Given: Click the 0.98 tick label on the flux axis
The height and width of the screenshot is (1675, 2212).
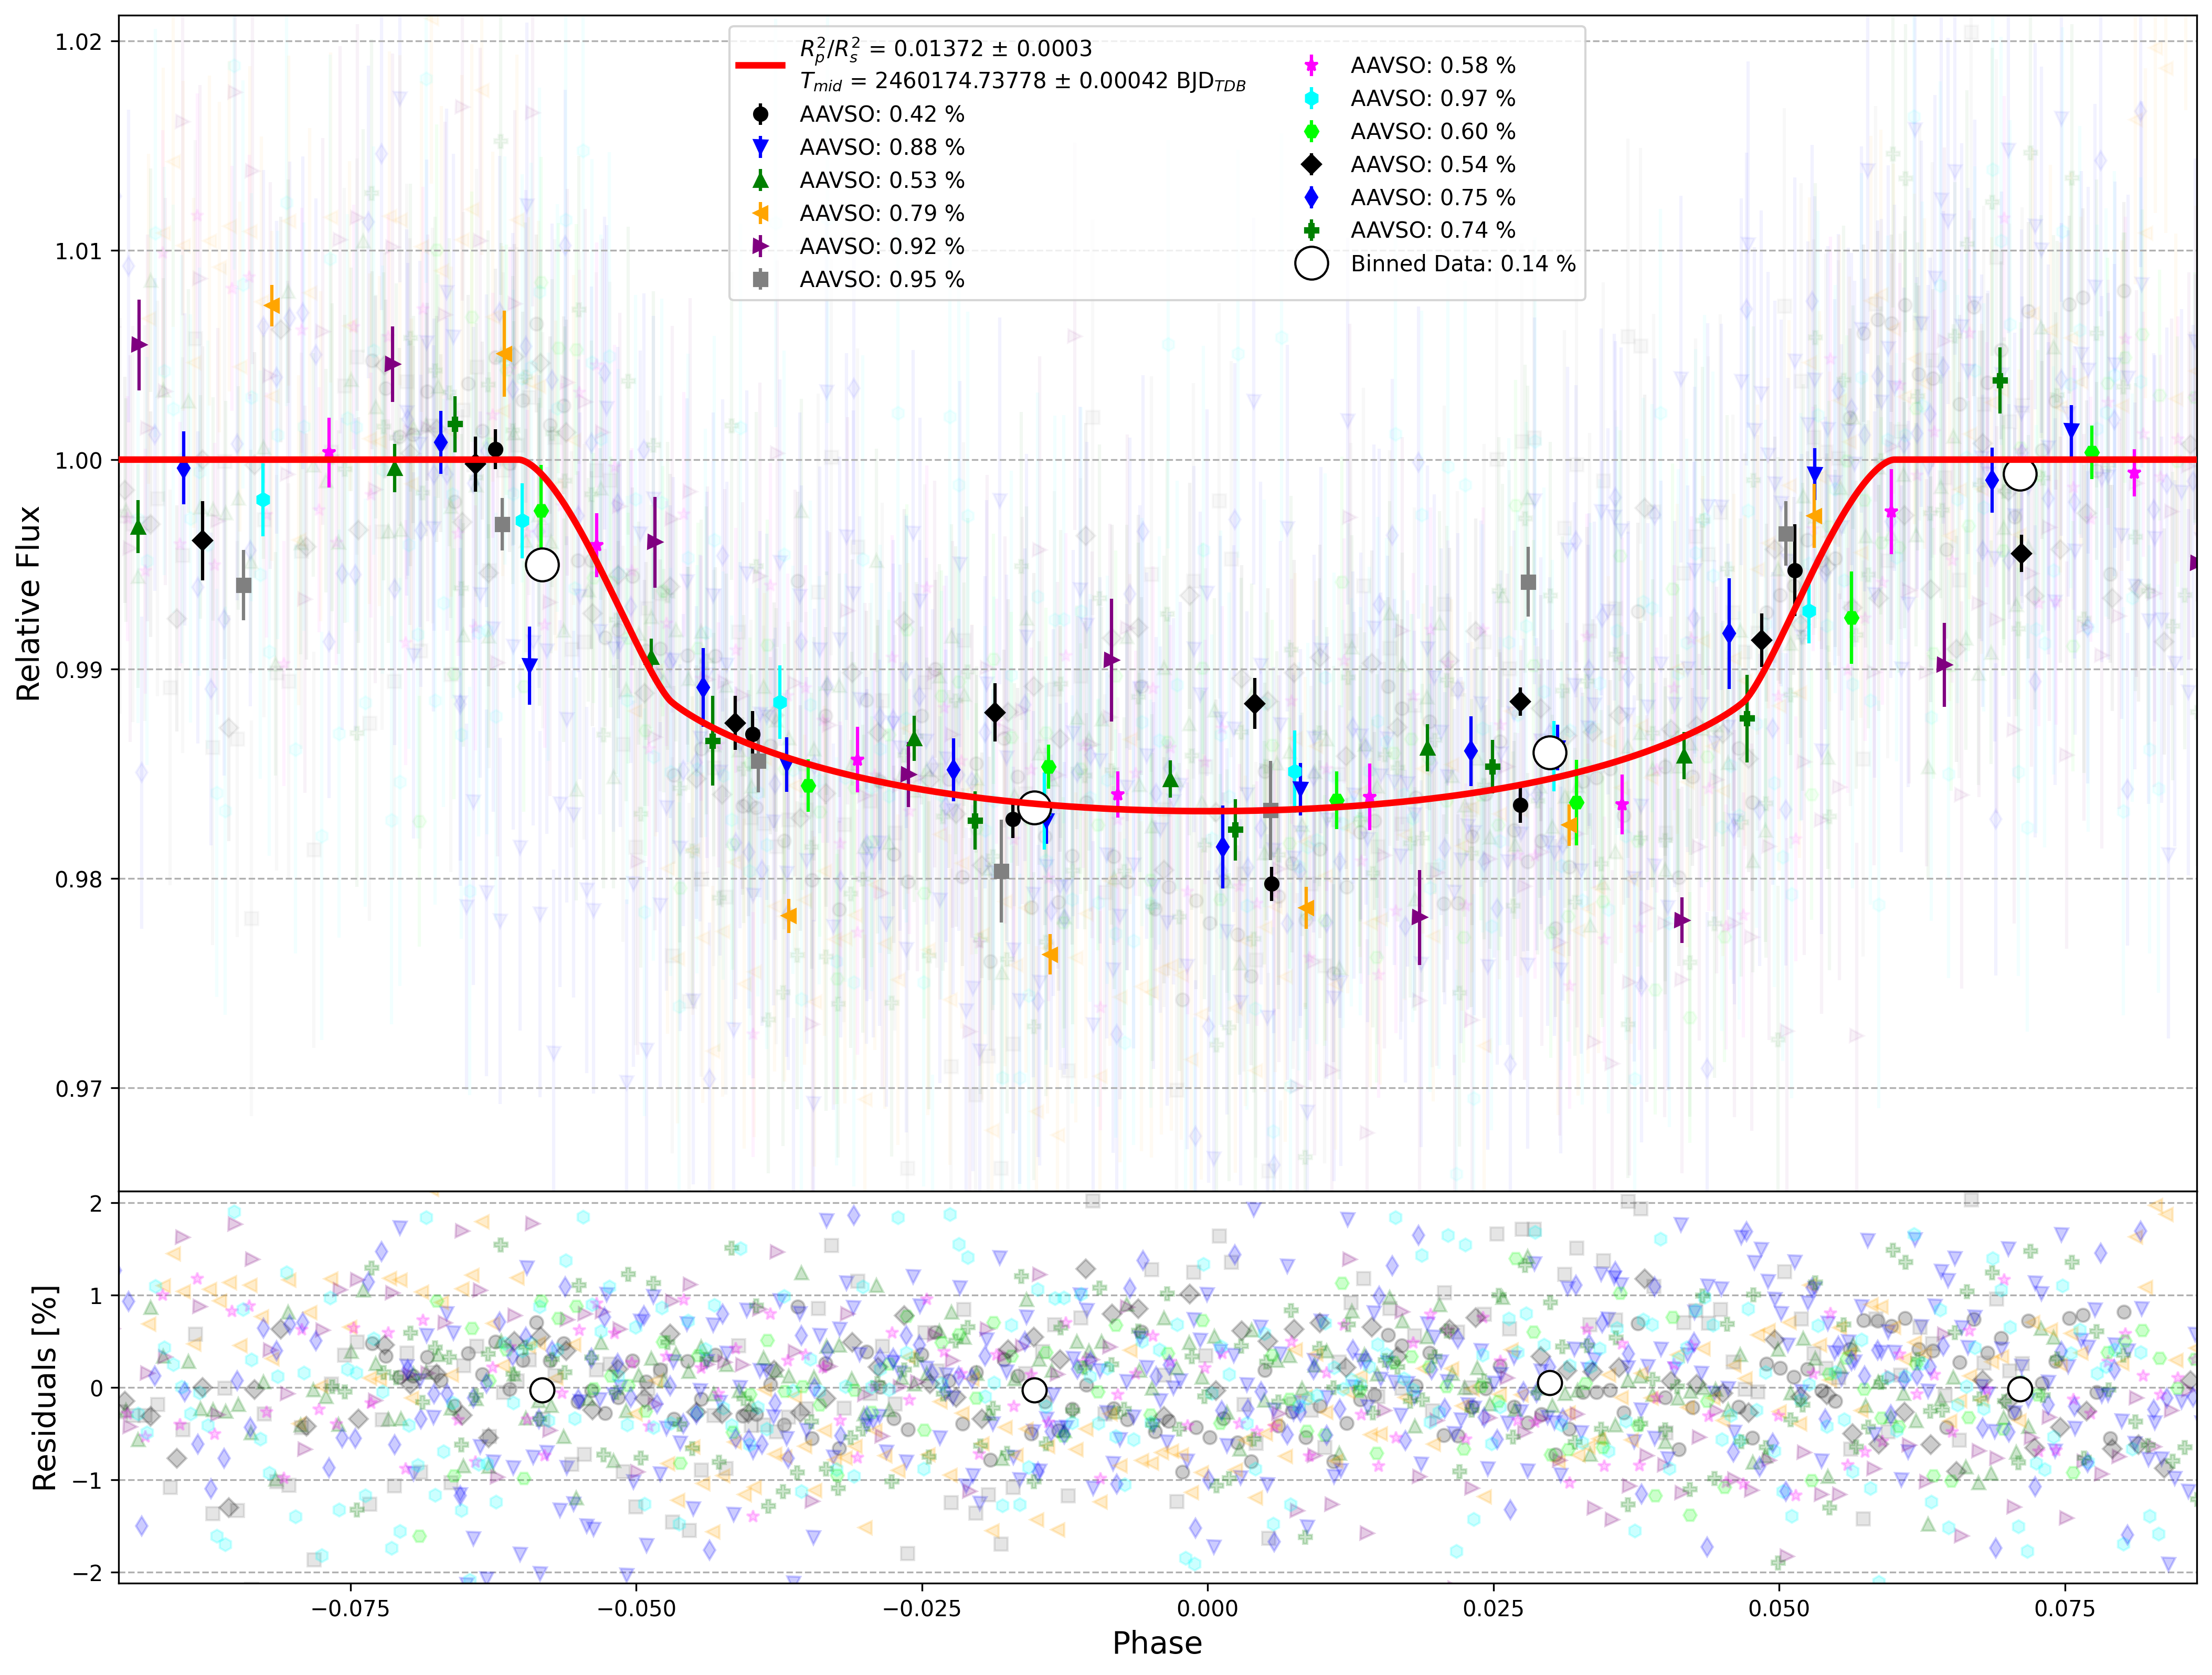Looking at the screenshot, I should pyautogui.click(x=79, y=879).
